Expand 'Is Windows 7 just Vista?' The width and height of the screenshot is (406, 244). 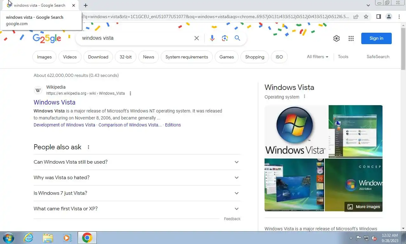click(x=137, y=193)
